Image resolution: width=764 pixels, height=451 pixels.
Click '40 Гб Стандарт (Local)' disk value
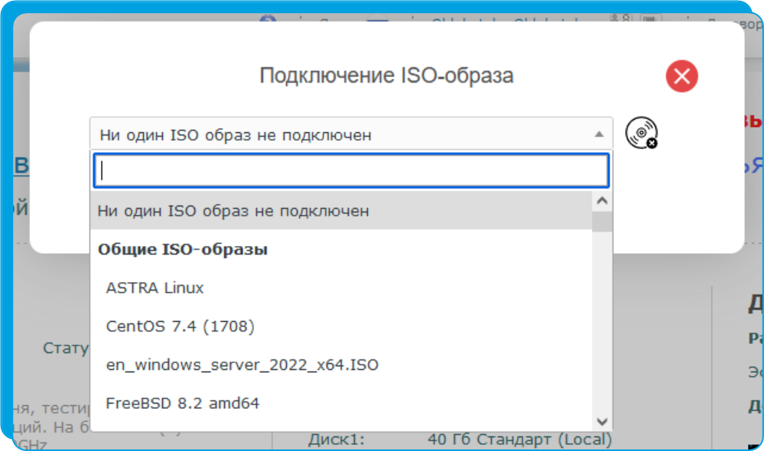pos(519,440)
